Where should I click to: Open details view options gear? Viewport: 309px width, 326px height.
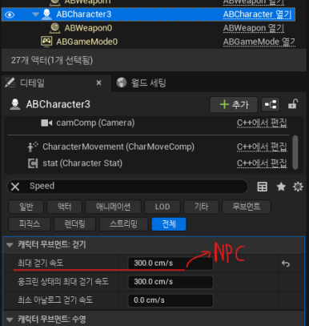298,187
